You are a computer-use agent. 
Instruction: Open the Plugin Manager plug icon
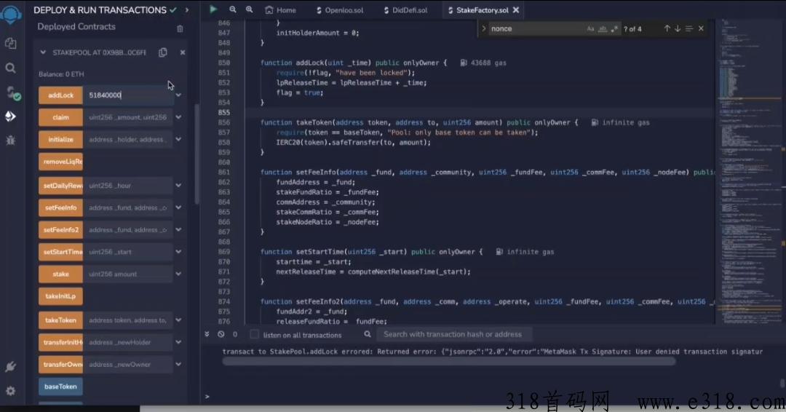(11, 366)
